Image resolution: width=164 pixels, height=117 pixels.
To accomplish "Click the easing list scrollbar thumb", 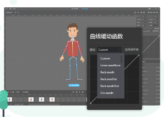I will point(121,59).
